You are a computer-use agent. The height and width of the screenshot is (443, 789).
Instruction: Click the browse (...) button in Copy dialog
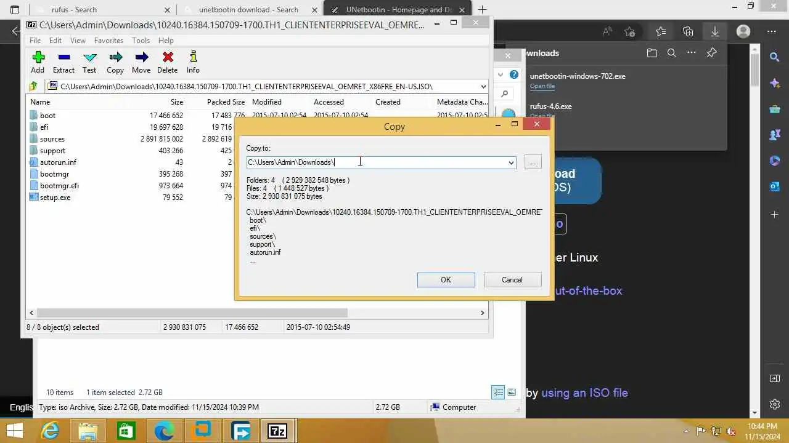(533, 162)
